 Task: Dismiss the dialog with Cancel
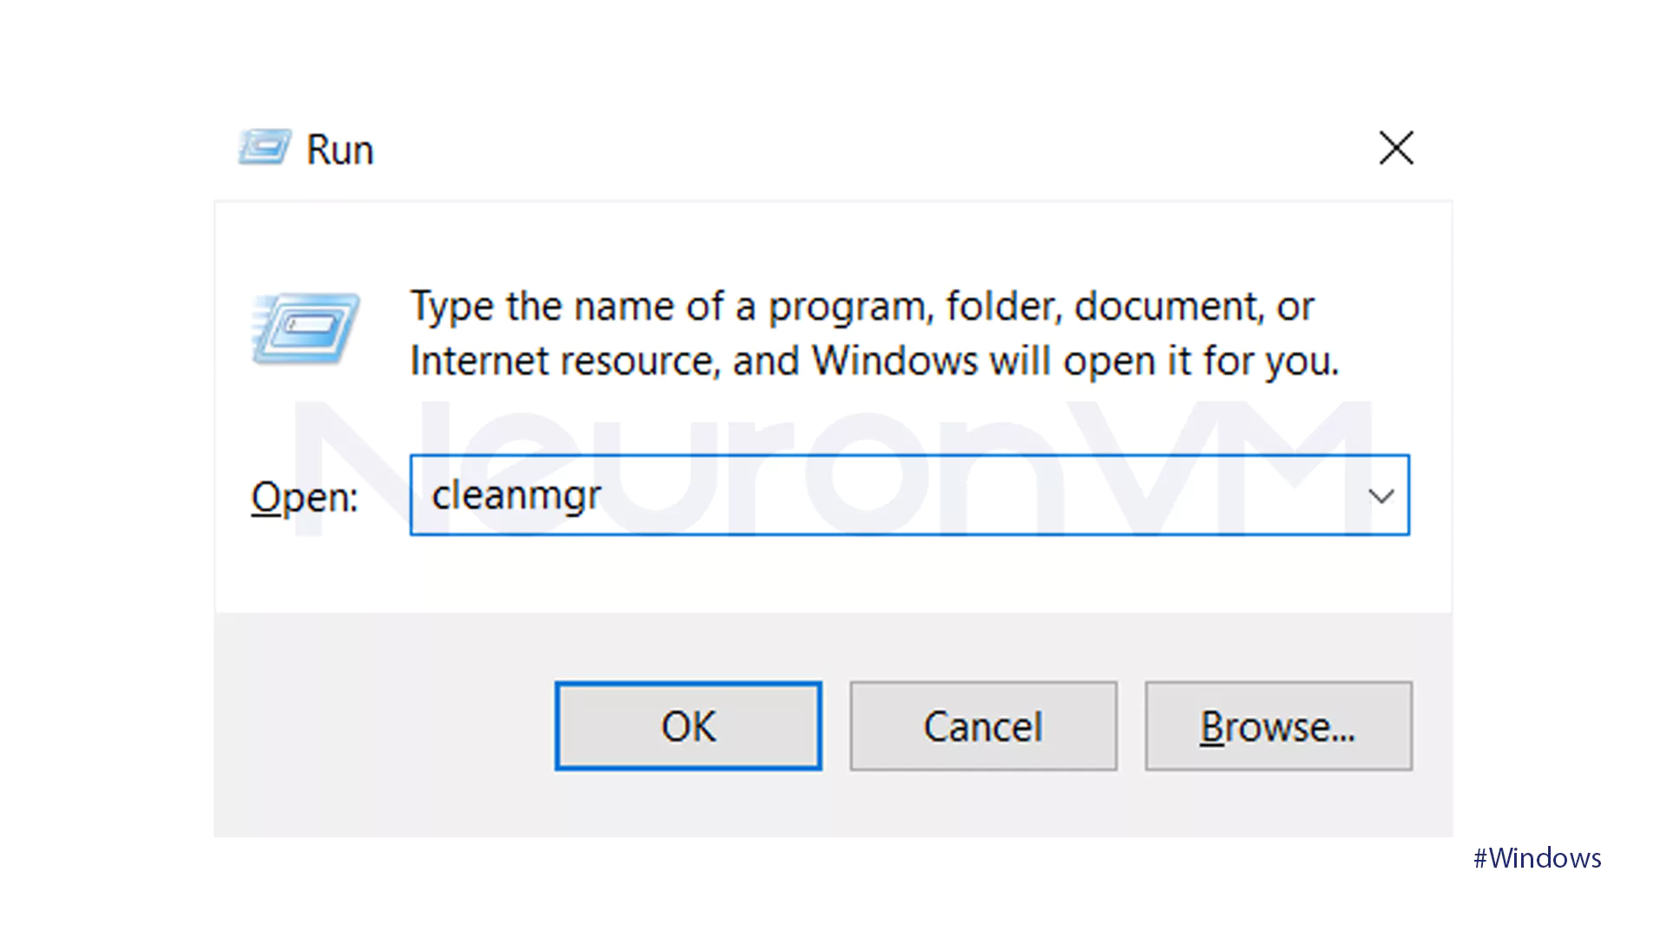(983, 726)
